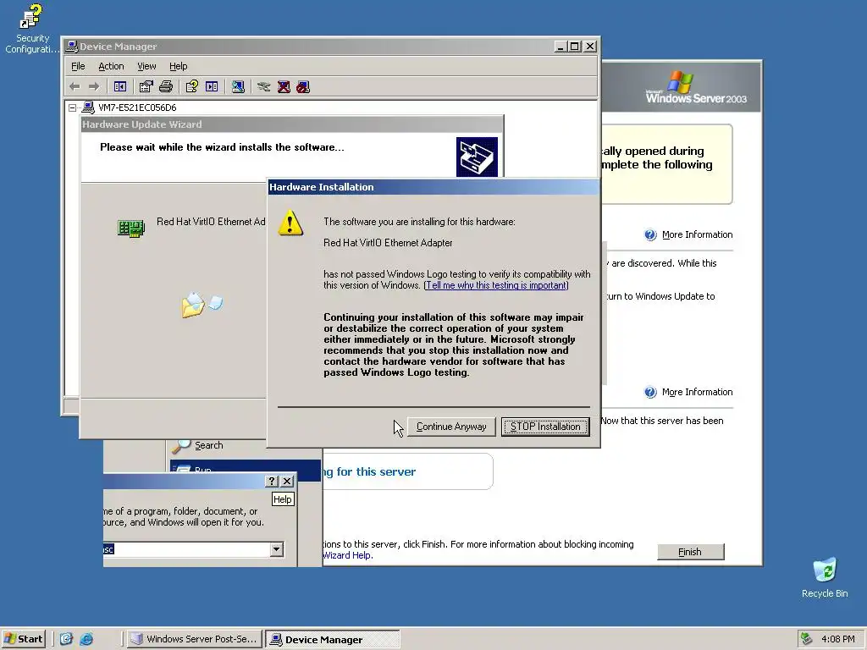Screen dimensions: 867x650
Task: Open 'Tell me why this testing is important' link
Action: pos(496,285)
